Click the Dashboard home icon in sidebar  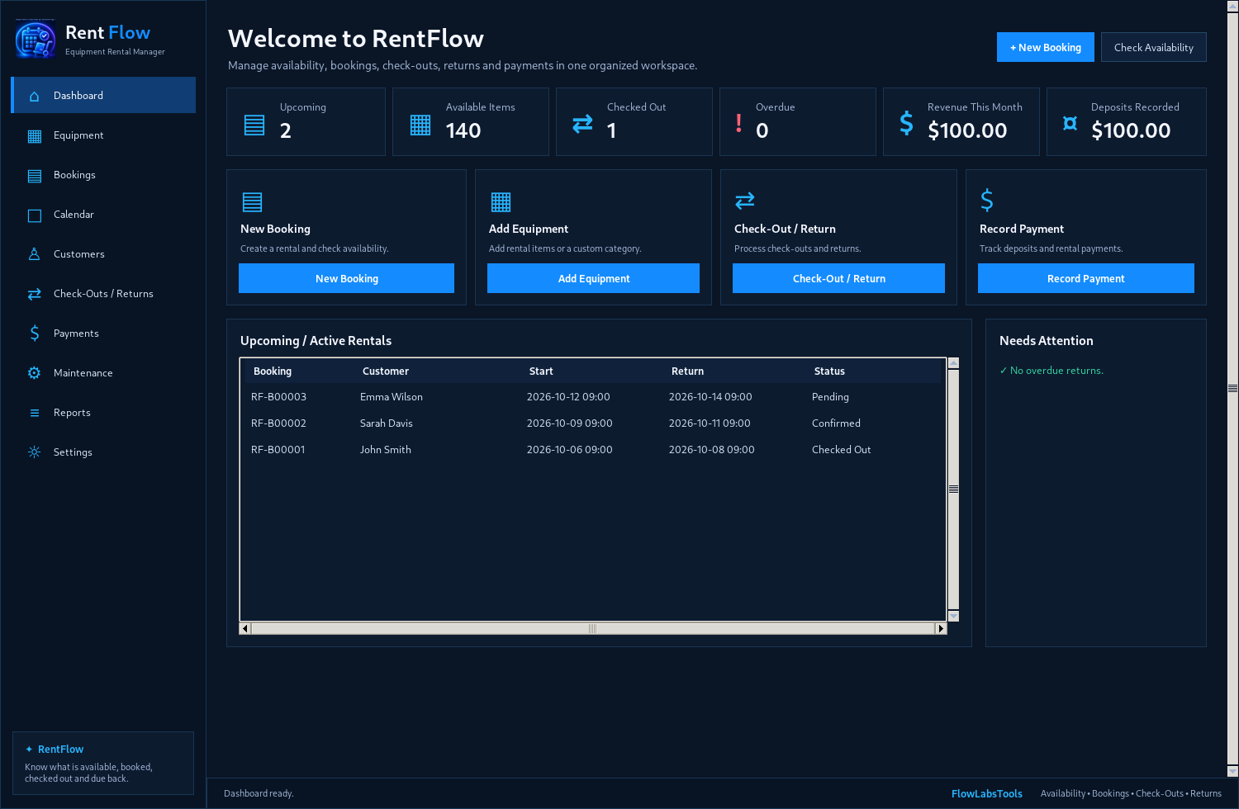click(34, 96)
